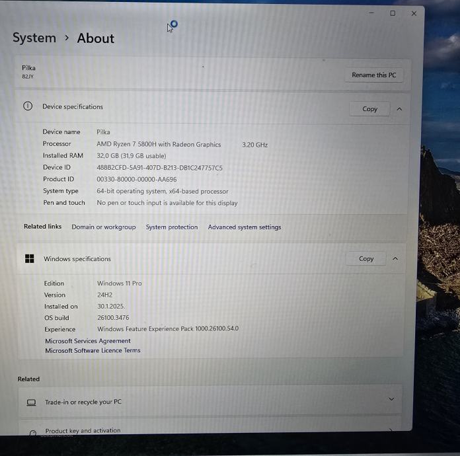Open Microsoft Services Agreement link

88,341
